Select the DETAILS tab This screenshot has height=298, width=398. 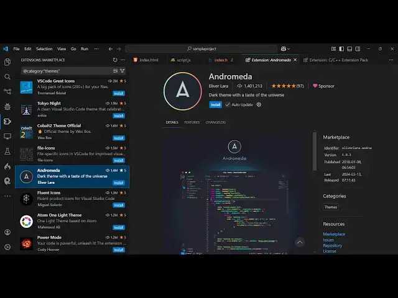pos(172,122)
